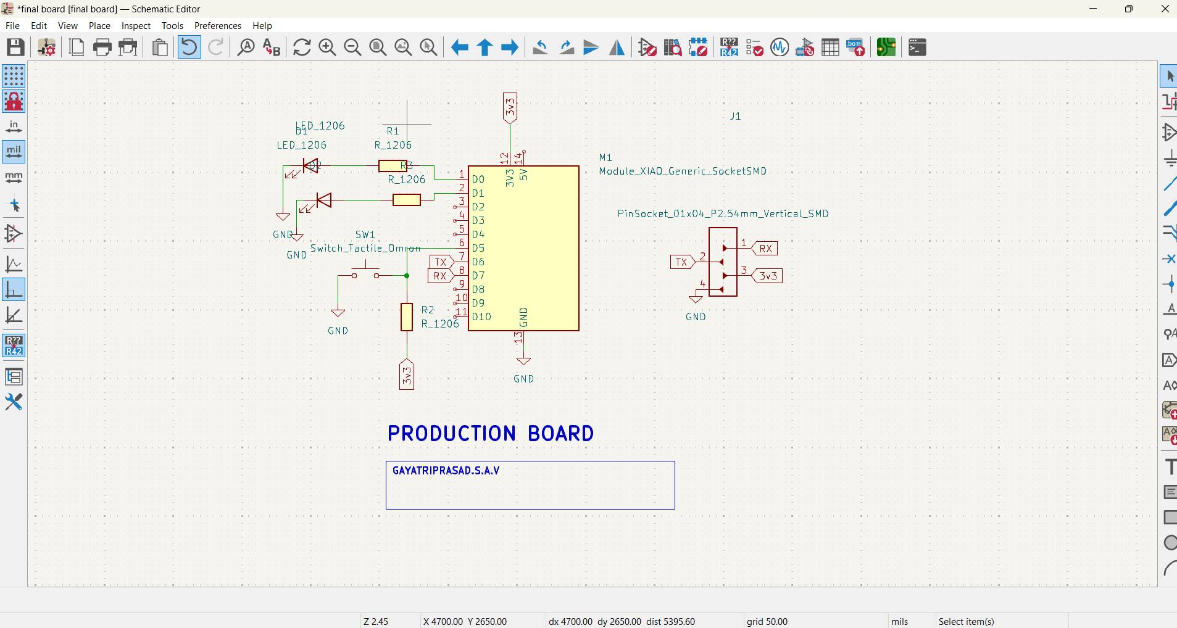
Task: Click the Zoom Out icon
Action: pyautogui.click(x=352, y=48)
